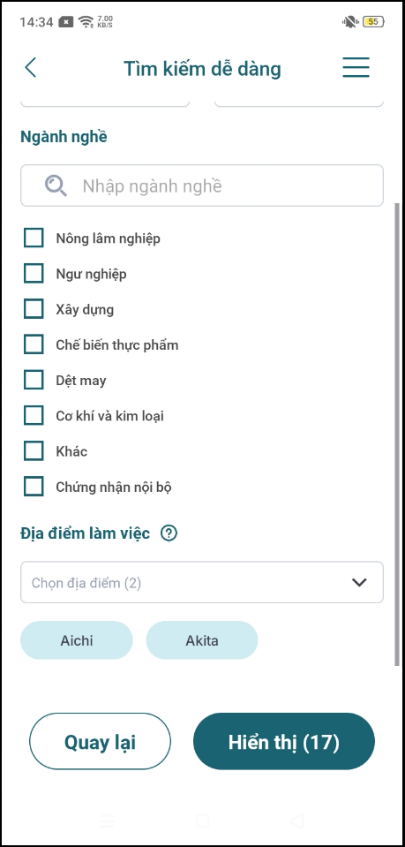Open the hamburger menu icon
The width and height of the screenshot is (405, 847).
(356, 67)
